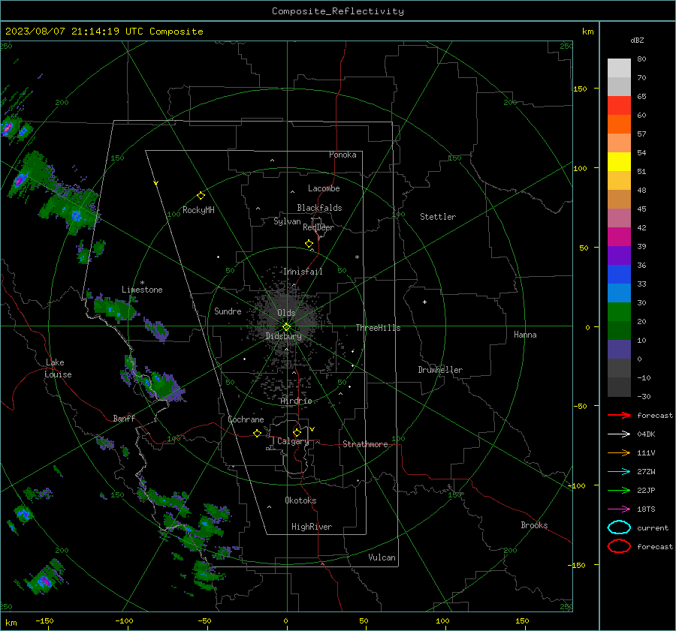Click the Innisfail label

pos(303,272)
